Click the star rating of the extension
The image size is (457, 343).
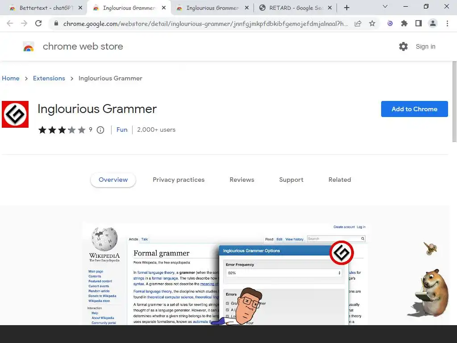pyautogui.click(x=62, y=130)
